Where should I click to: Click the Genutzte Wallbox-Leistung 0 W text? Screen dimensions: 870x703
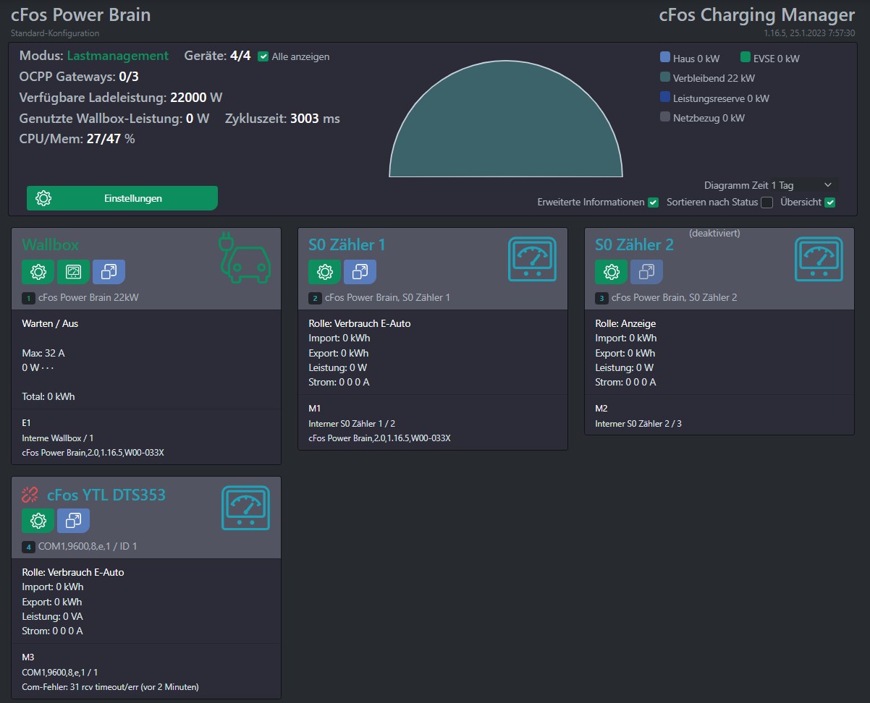pos(114,119)
